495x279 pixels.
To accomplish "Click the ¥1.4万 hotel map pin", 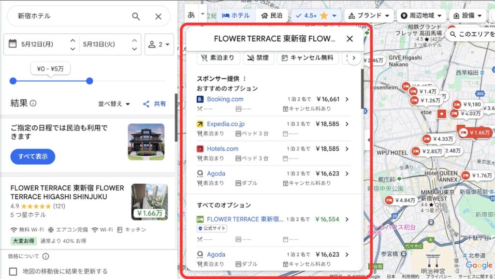I will click(423, 91).
